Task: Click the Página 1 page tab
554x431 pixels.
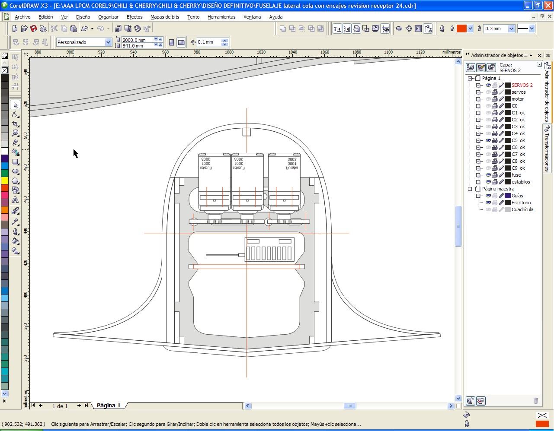Action: tap(109, 406)
